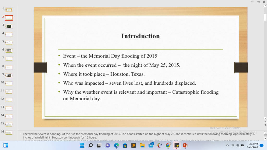Open the three-dot more options menu
Image resolution: width=267 pixels, height=150 pixels.
pos(252,2)
